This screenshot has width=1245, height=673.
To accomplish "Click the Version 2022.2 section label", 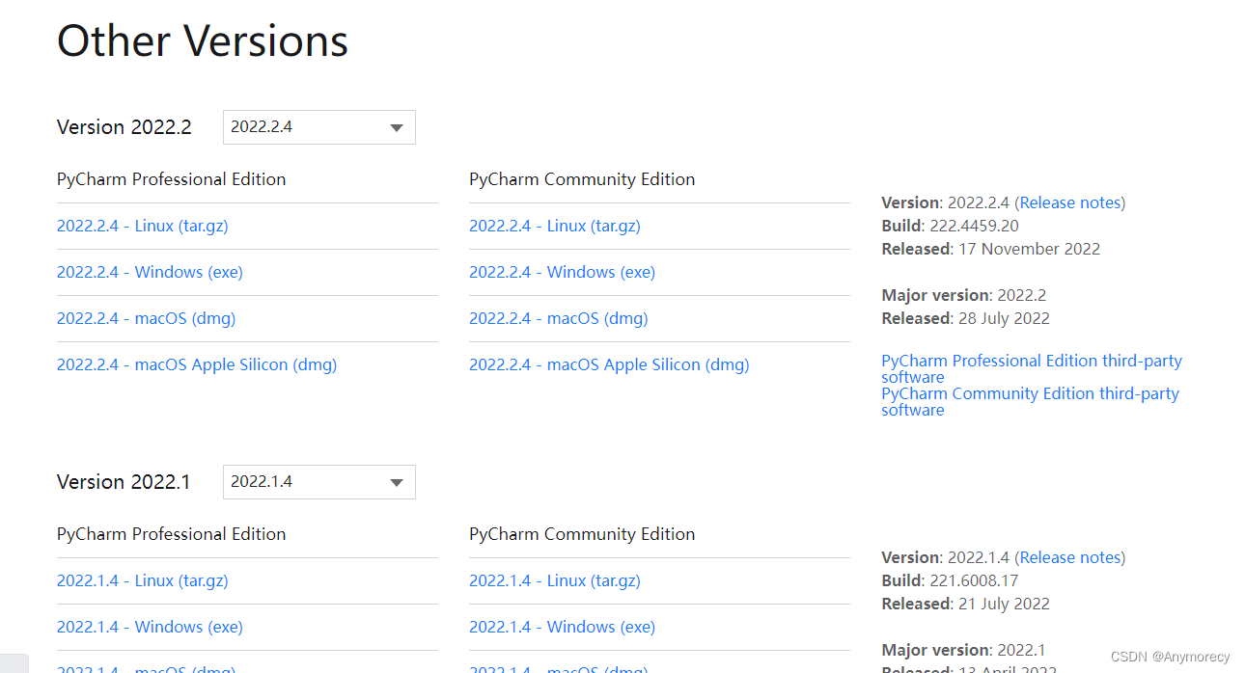I will coord(124,127).
